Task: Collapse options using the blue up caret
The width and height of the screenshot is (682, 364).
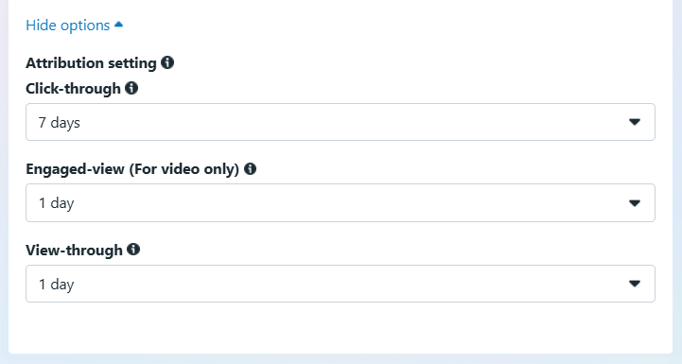Action: point(119,25)
